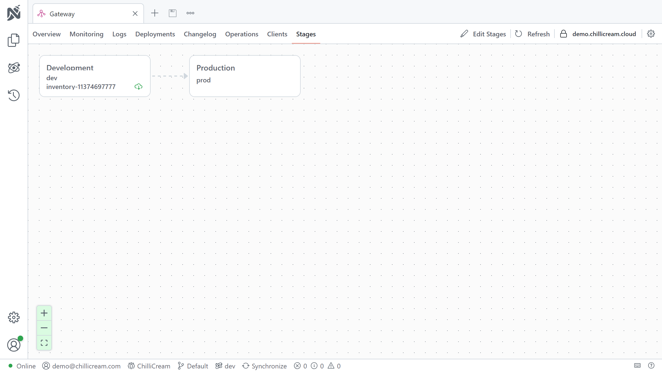662x372 pixels.
Task: Select the Production stage card
Action: [x=245, y=76]
